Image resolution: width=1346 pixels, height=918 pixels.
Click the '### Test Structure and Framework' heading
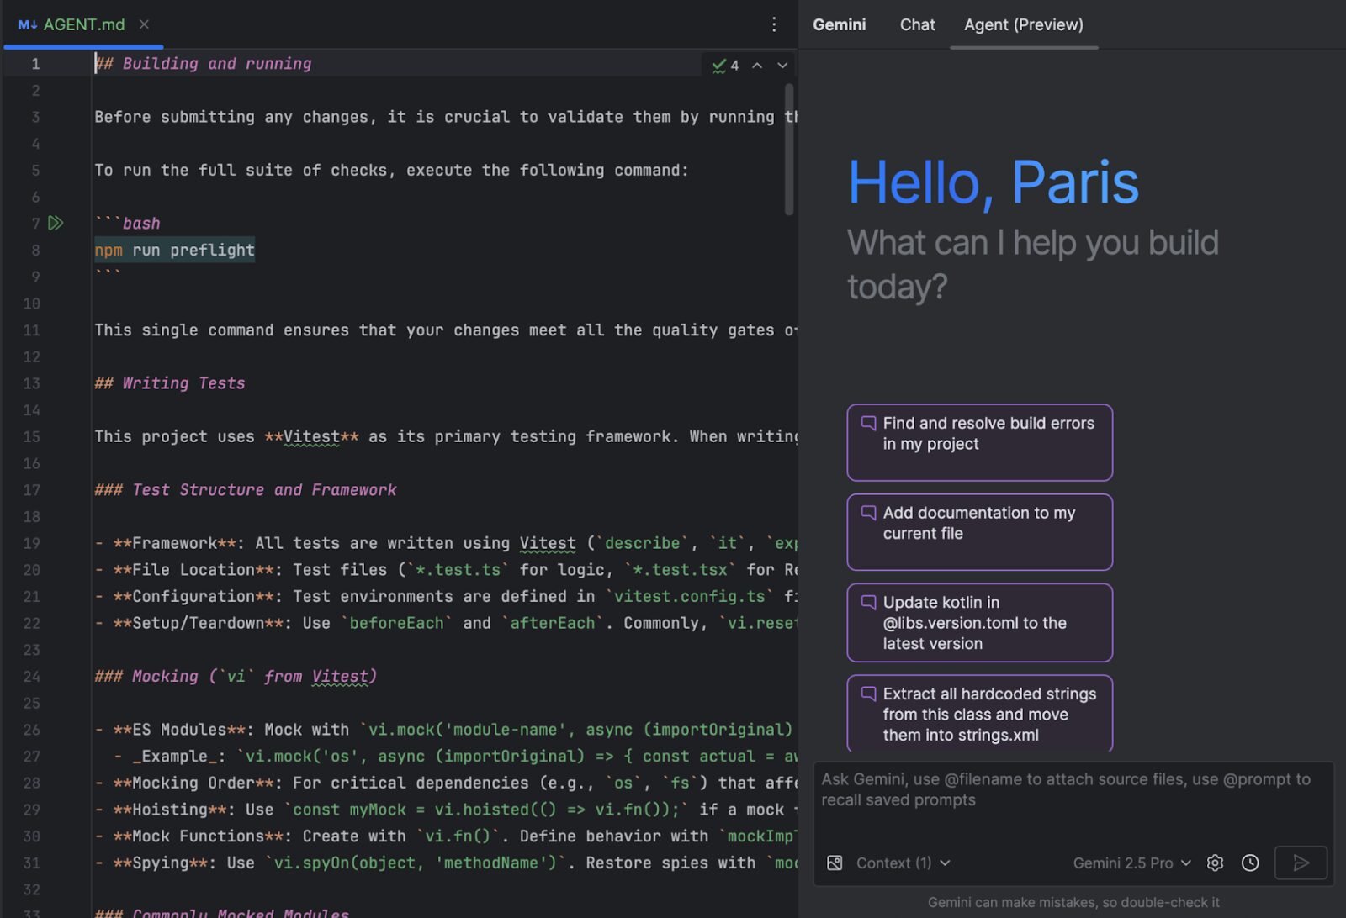tap(246, 490)
